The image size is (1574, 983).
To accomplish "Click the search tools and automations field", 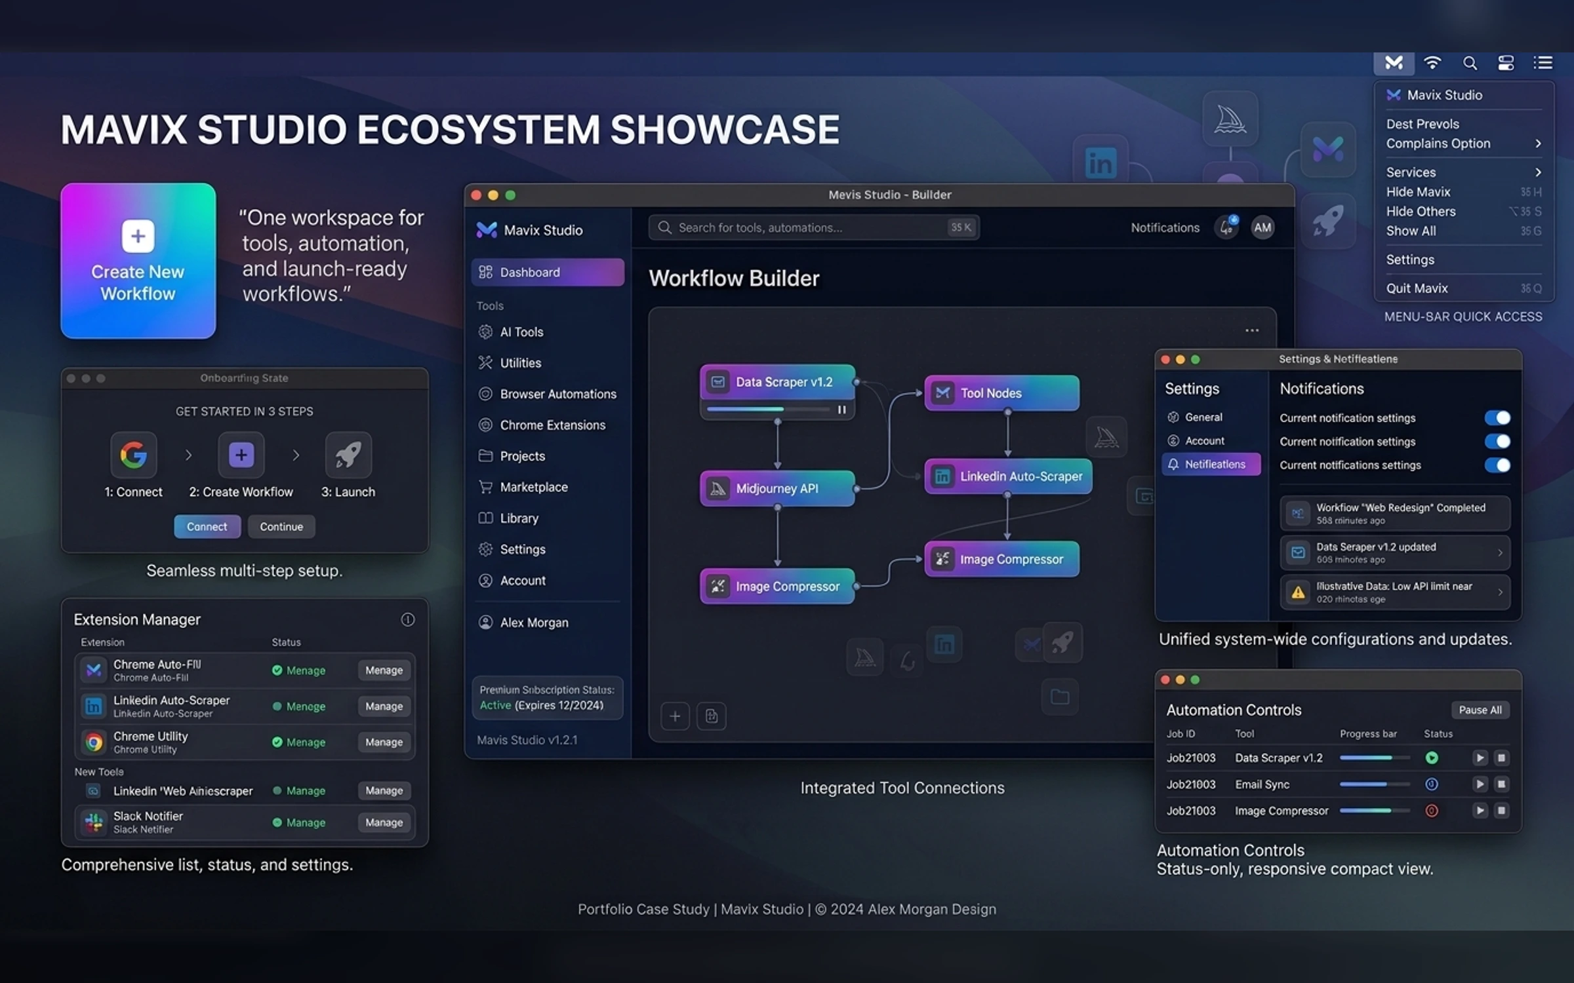I will (814, 227).
